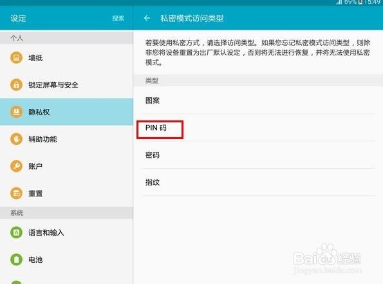Tap the accessibility hand icon

click(16, 139)
